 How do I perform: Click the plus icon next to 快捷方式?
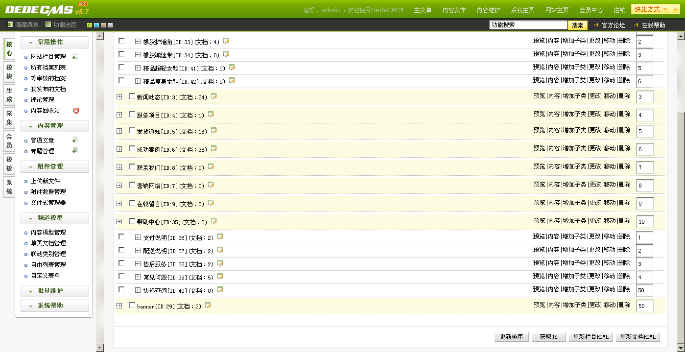coord(676,9)
